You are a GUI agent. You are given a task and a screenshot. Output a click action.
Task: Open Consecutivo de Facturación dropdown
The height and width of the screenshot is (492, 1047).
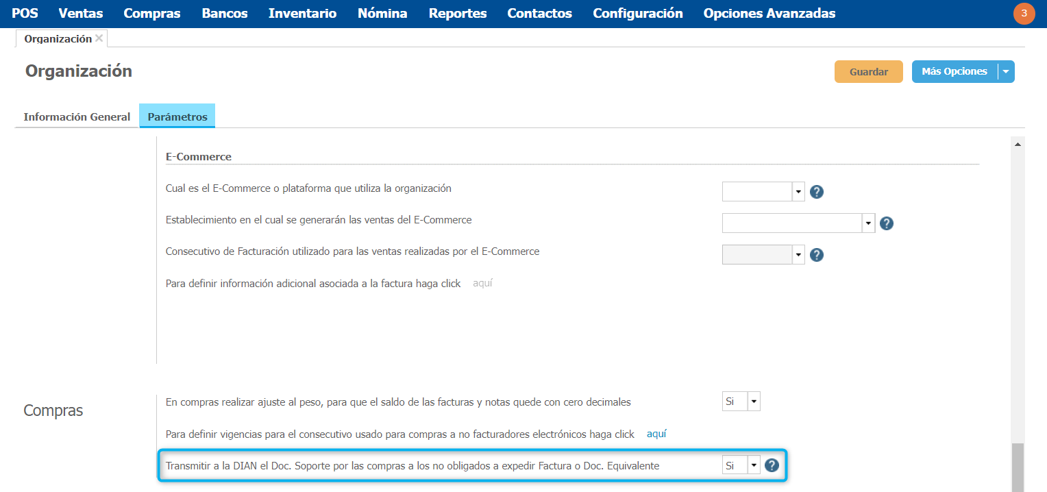tap(798, 255)
